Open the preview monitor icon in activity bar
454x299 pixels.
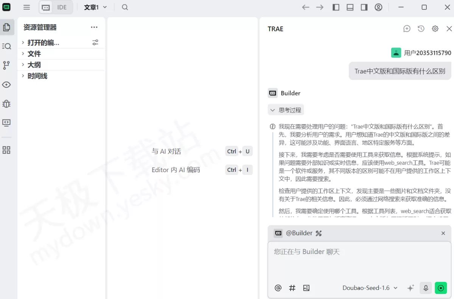(x=6, y=123)
